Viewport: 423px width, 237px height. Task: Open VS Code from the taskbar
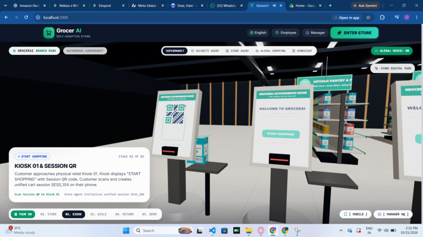[x=213, y=231]
